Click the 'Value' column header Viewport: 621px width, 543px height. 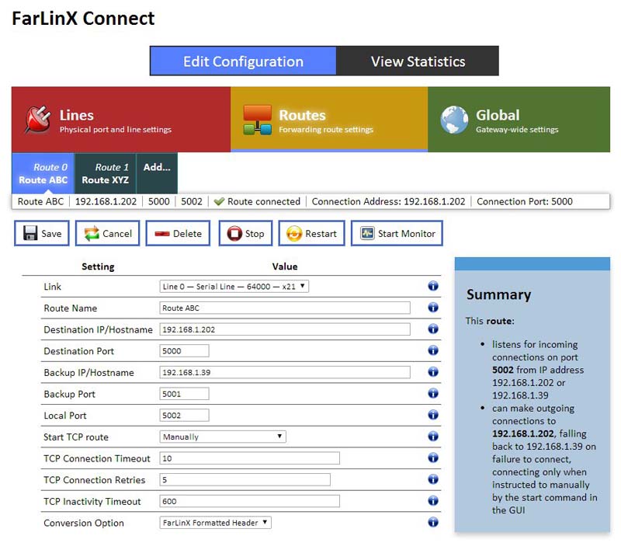pyautogui.click(x=285, y=266)
